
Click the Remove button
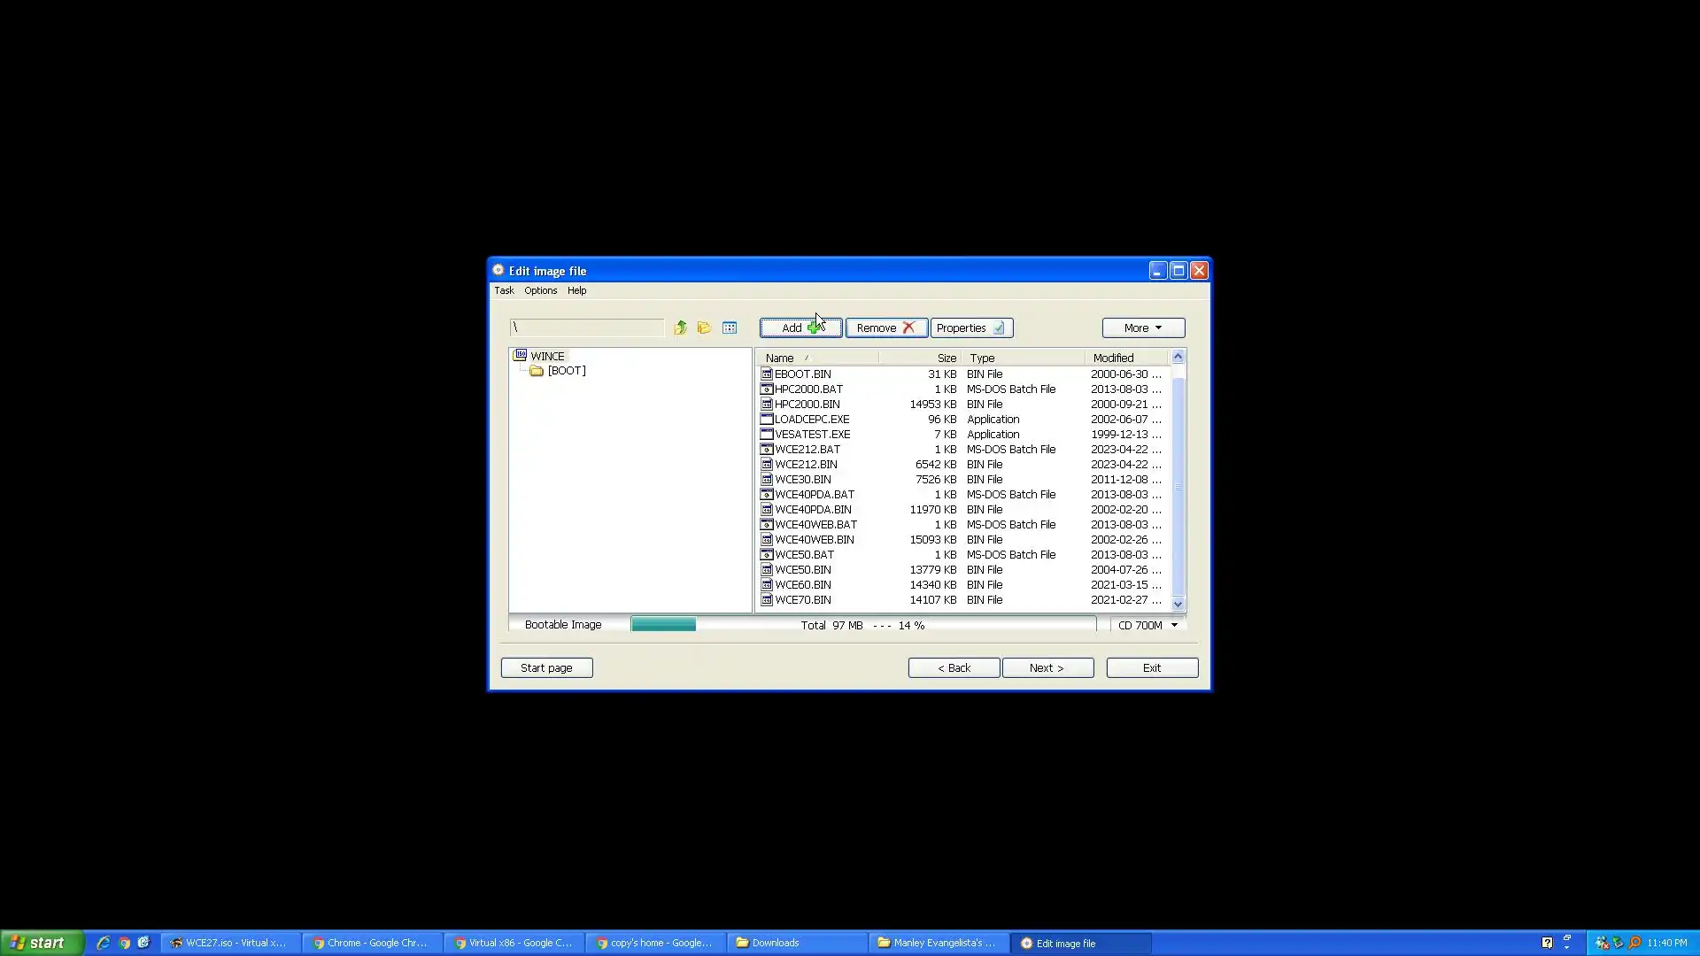885,328
